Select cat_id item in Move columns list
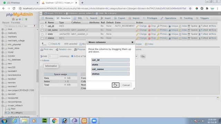 110,60
